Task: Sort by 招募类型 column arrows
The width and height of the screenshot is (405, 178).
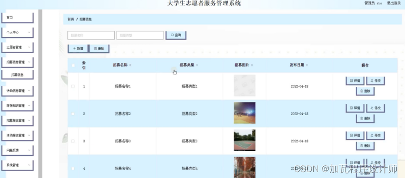Action: (x=197, y=65)
